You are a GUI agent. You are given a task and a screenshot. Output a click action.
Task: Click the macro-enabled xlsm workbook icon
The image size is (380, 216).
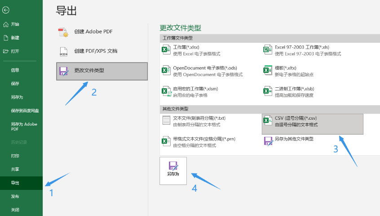click(167, 91)
